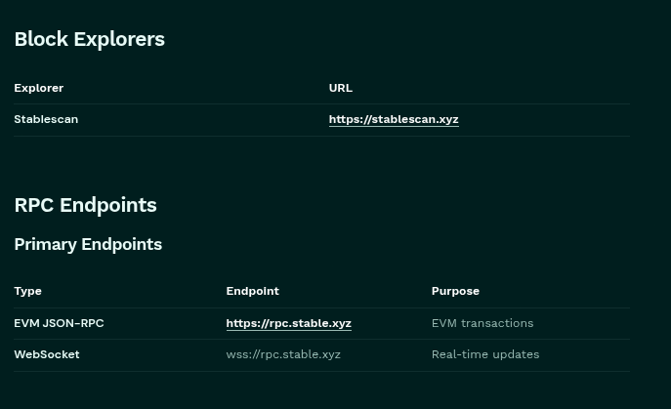Click the EVM transactions purpose text
Screen dimensions: 671x409
click(482, 323)
